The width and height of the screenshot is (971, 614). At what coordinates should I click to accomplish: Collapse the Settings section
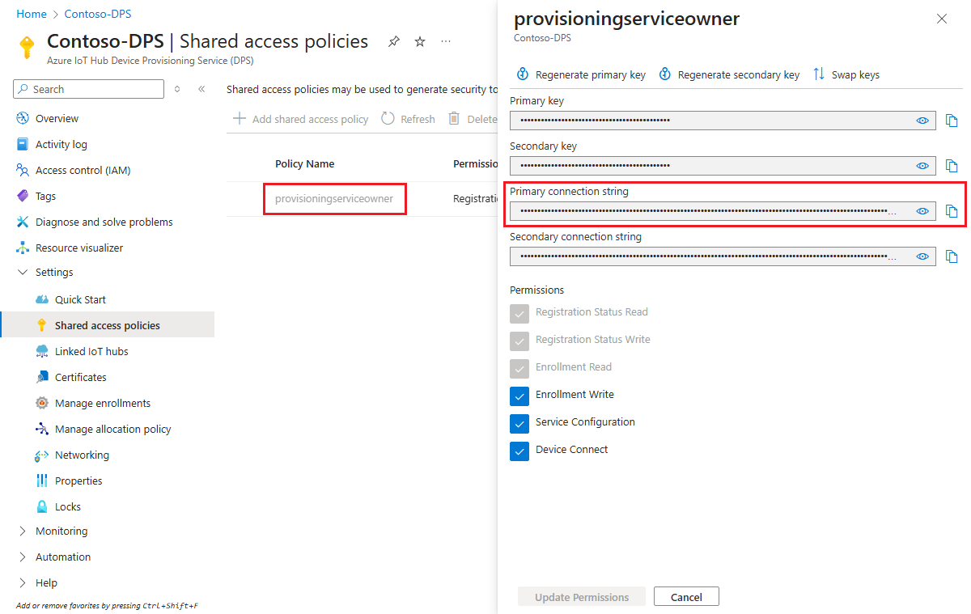[23, 272]
